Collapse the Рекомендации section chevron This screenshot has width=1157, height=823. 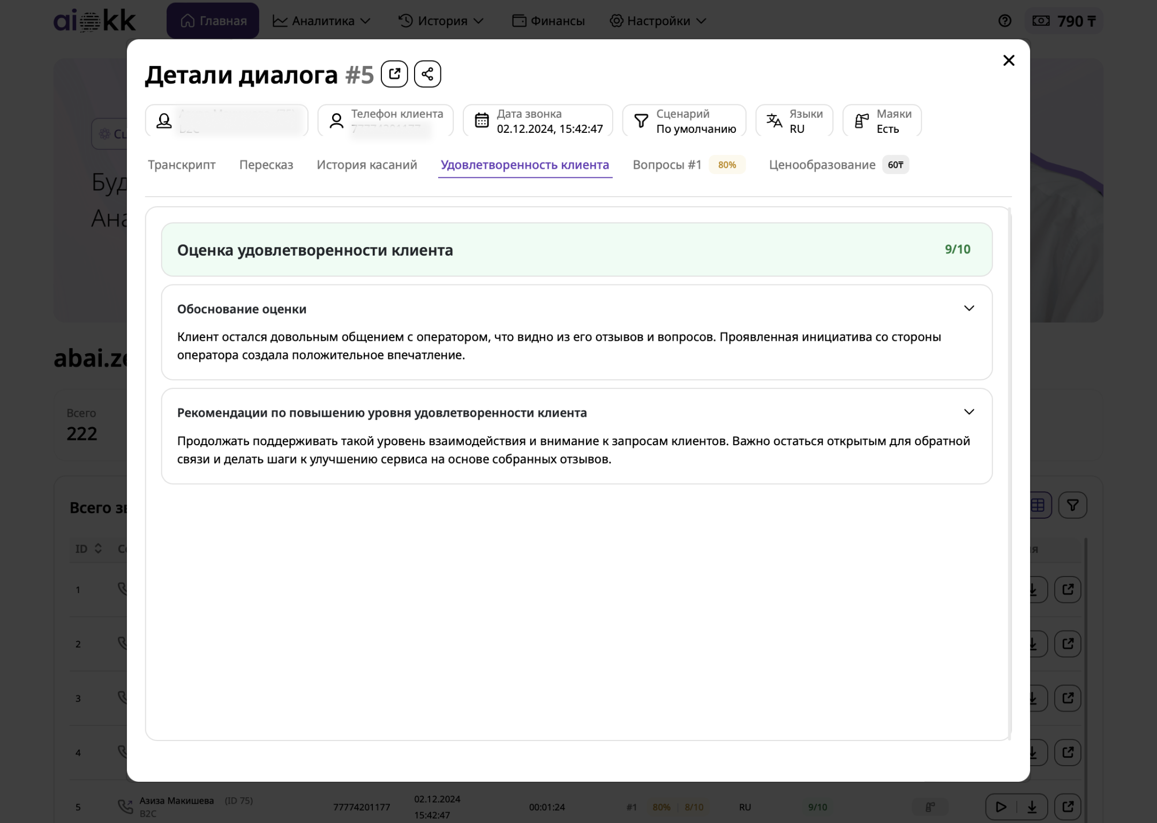[968, 412]
